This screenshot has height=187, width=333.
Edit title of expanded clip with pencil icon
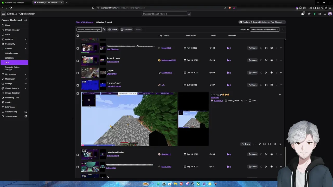259,144
